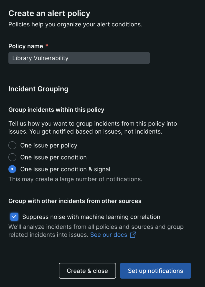Image resolution: width=205 pixels, height=287 pixels.
Task: Click the external link icon beside See our docs
Action: [x=133, y=235]
